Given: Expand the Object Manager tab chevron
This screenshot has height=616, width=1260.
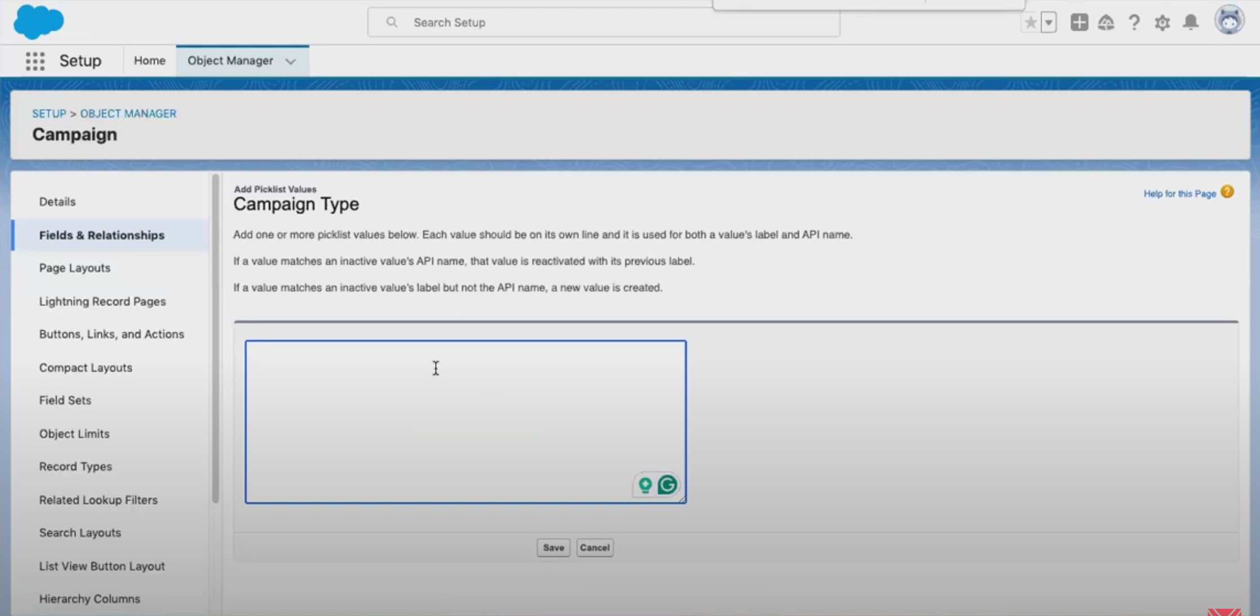Looking at the screenshot, I should click(x=290, y=61).
